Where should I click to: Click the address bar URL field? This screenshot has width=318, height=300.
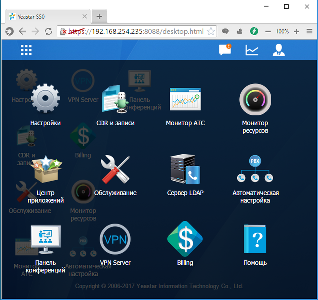[x=137, y=31]
